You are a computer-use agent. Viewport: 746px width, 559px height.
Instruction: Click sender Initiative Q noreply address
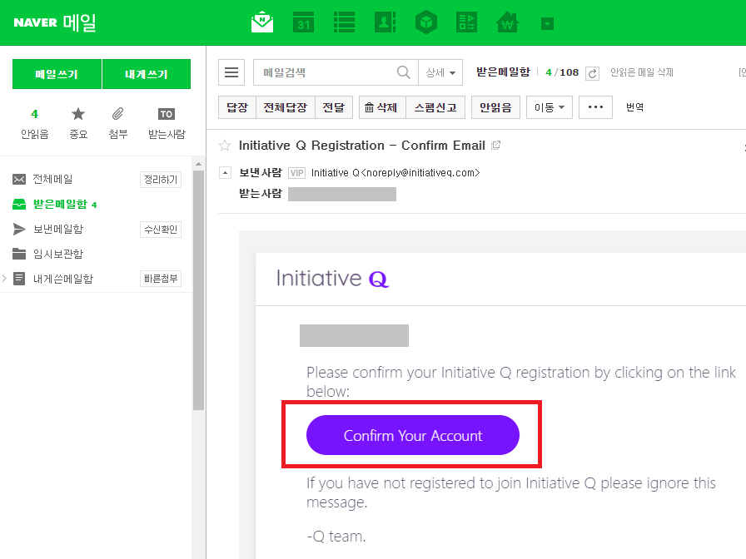[395, 173]
